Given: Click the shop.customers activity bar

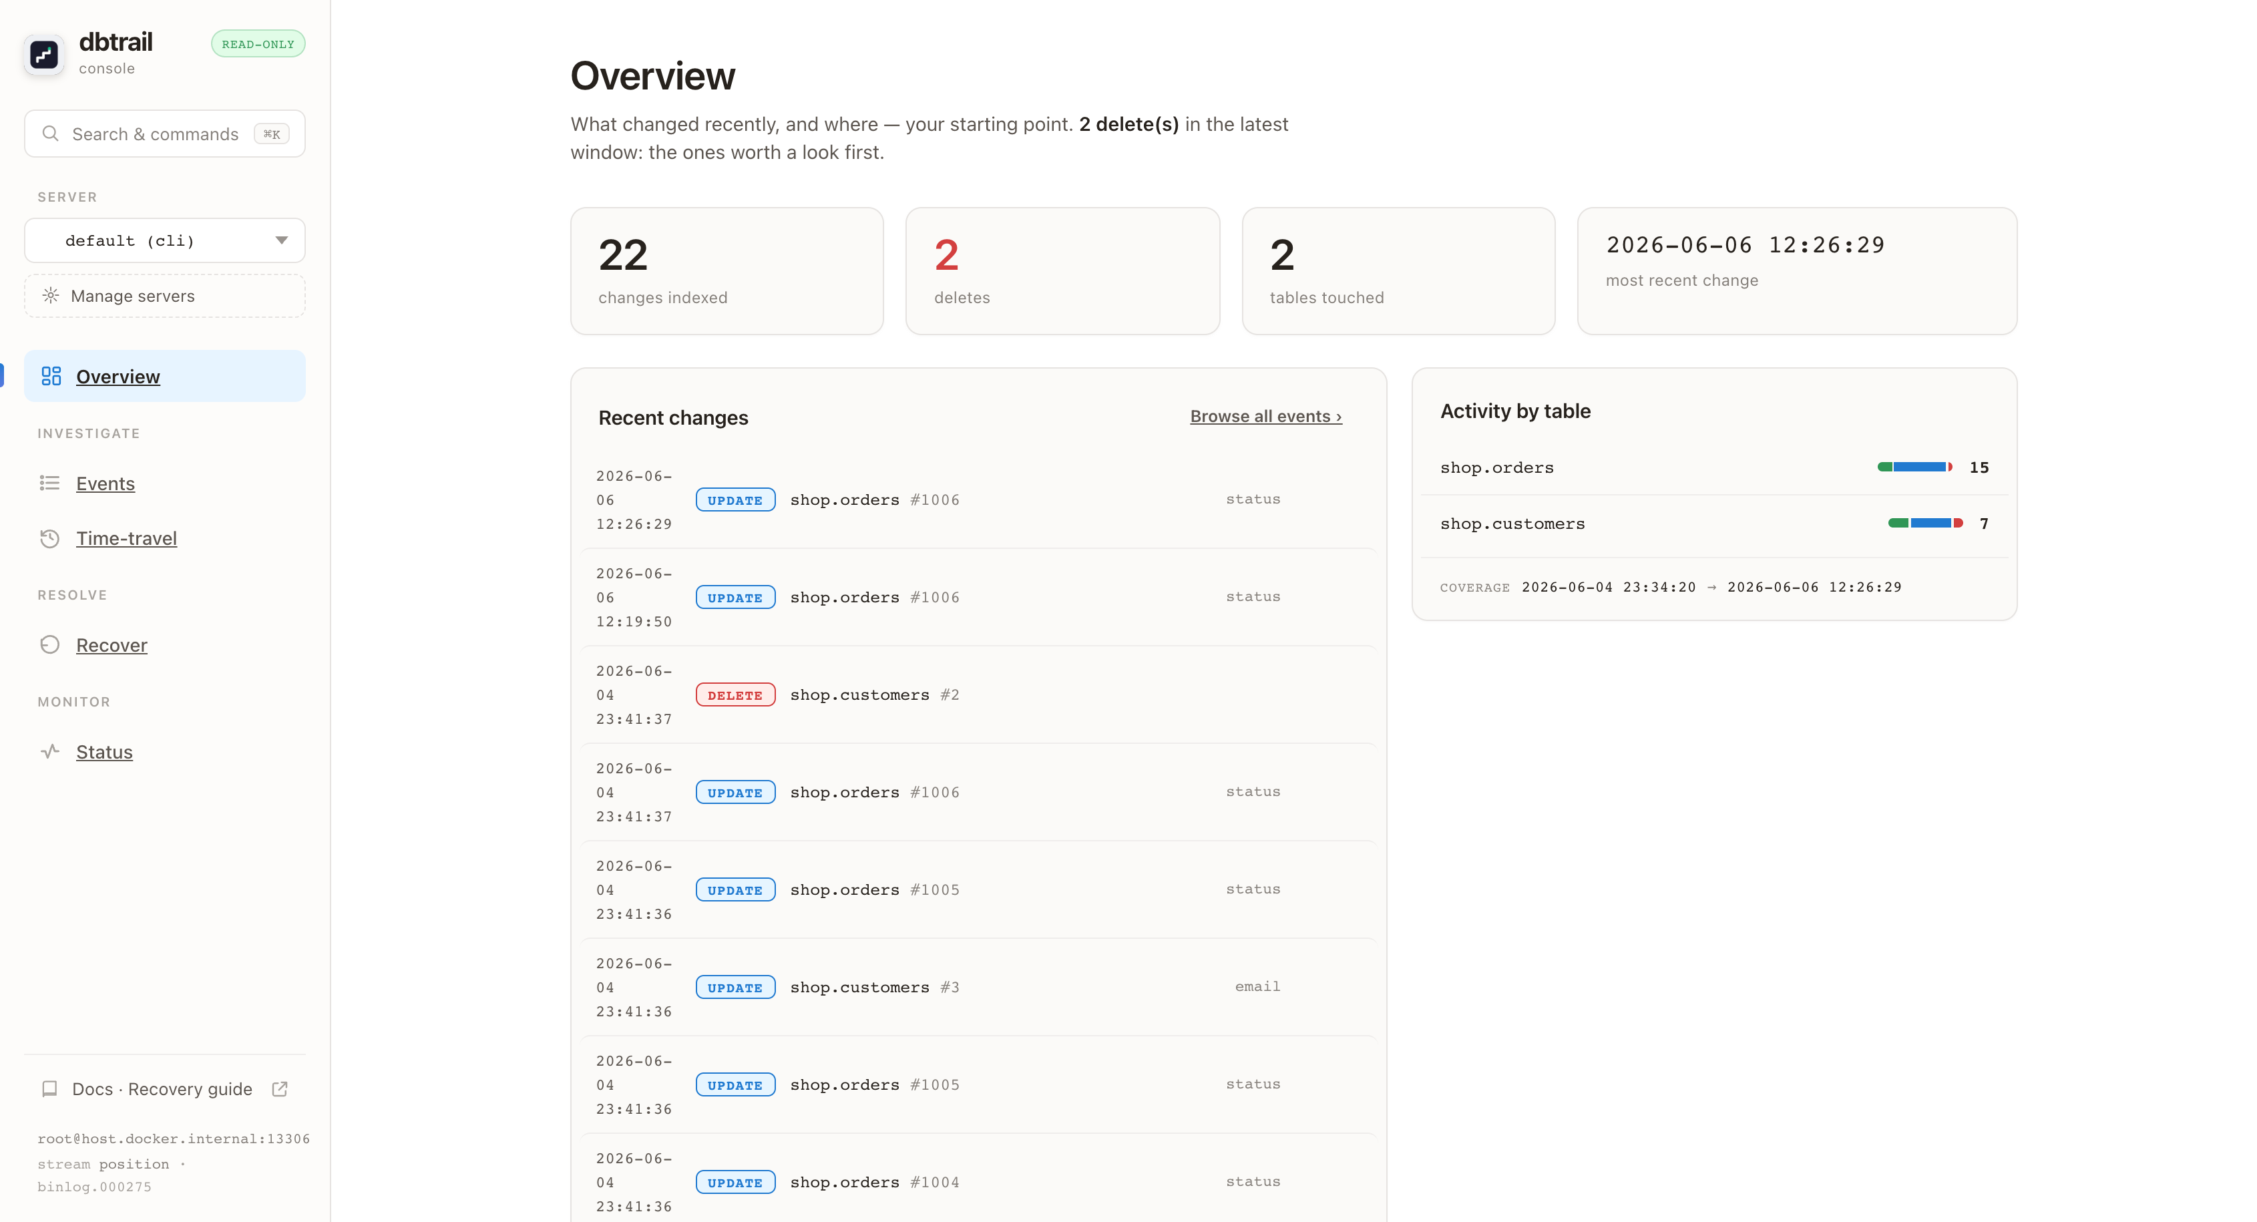Looking at the screenshot, I should (x=1925, y=523).
